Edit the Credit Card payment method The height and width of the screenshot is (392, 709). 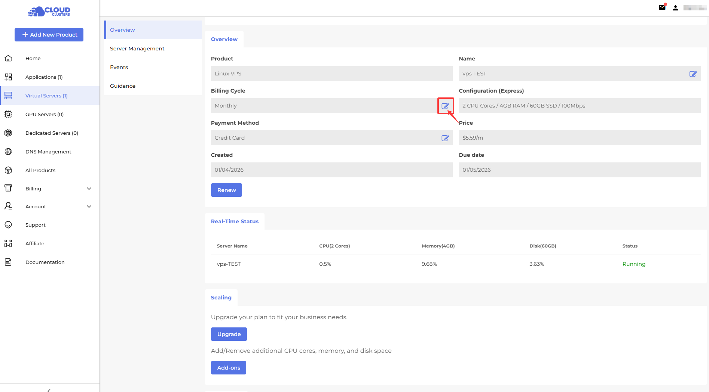coord(445,138)
